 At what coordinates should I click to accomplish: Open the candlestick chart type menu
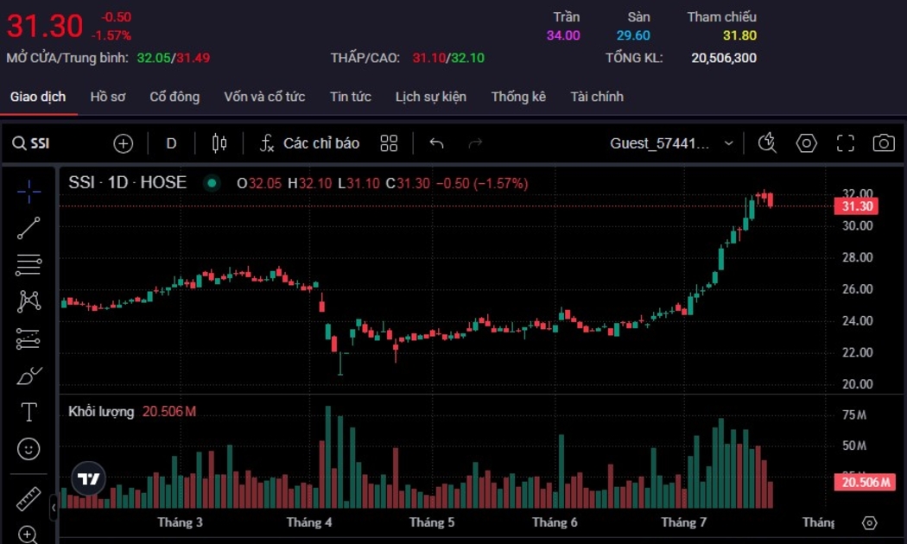click(219, 143)
